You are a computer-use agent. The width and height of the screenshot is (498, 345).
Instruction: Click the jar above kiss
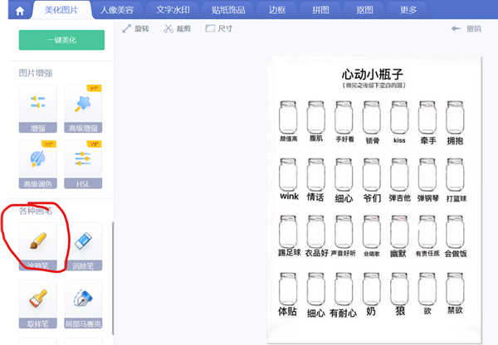[x=399, y=118]
